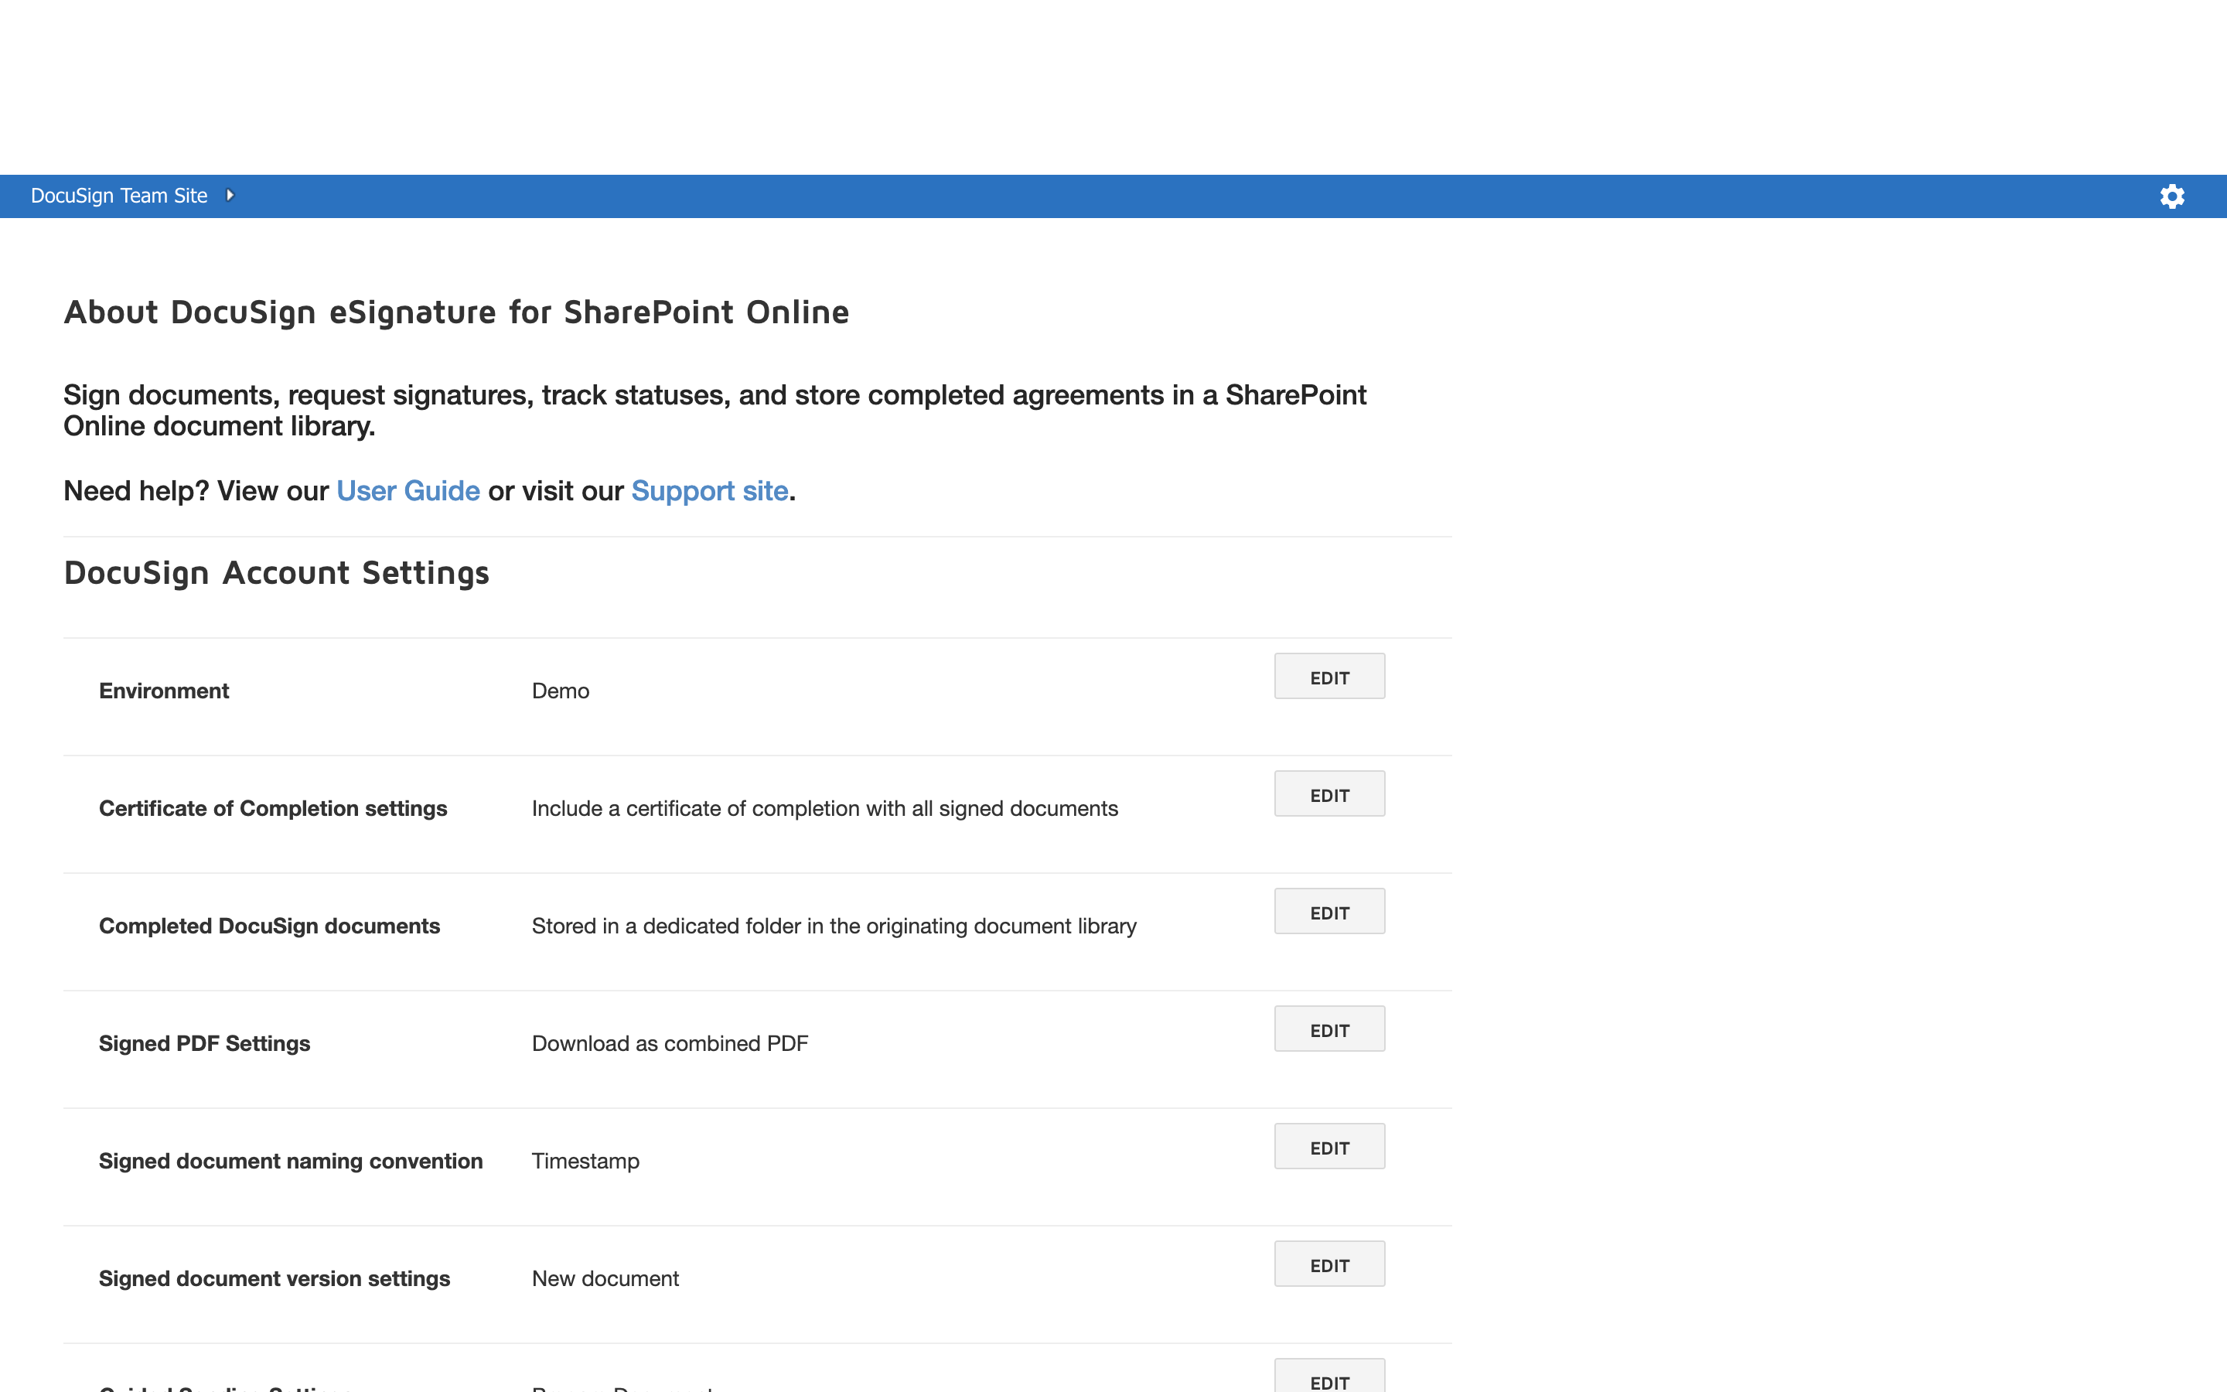The width and height of the screenshot is (2227, 1392).
Task: Edit Signed document version settings
Action: [x=1328, y=1264]
